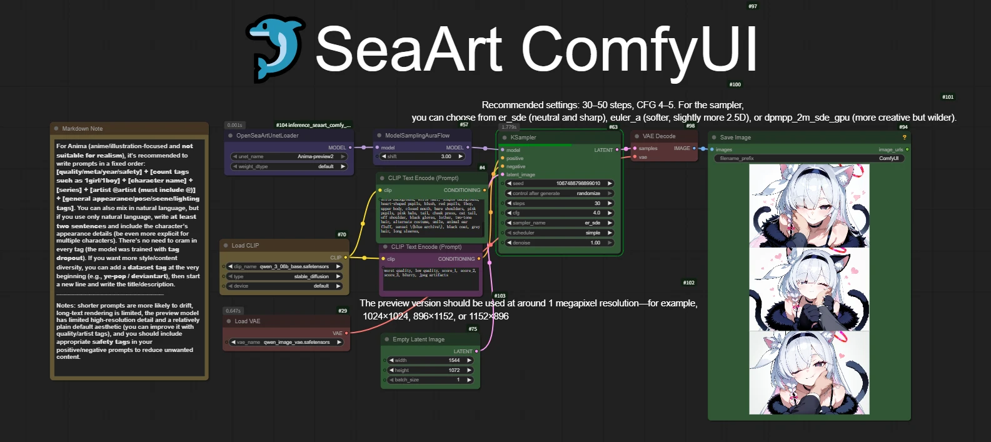Viewport: 991px width, 442px height.
Task: Open the sampler_name dropdown in KSampler
Action: click(559, 223)
